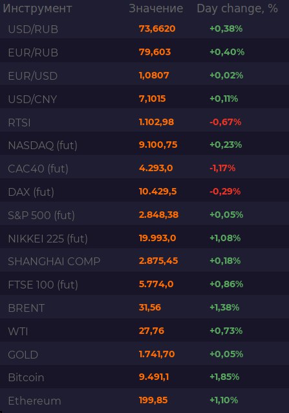
Task: Select the NIKKEI 225 (fut) row
Action: (145, 238)
